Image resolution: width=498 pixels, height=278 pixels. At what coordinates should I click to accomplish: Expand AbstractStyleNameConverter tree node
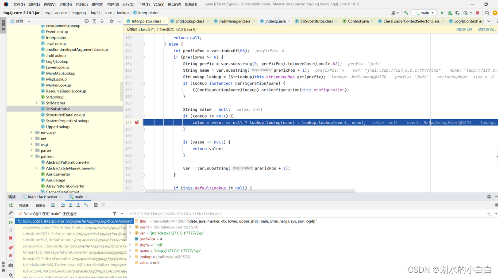coord(37,168)
